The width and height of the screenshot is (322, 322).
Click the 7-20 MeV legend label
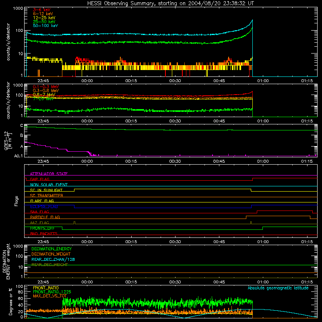(x=43, y=99)
